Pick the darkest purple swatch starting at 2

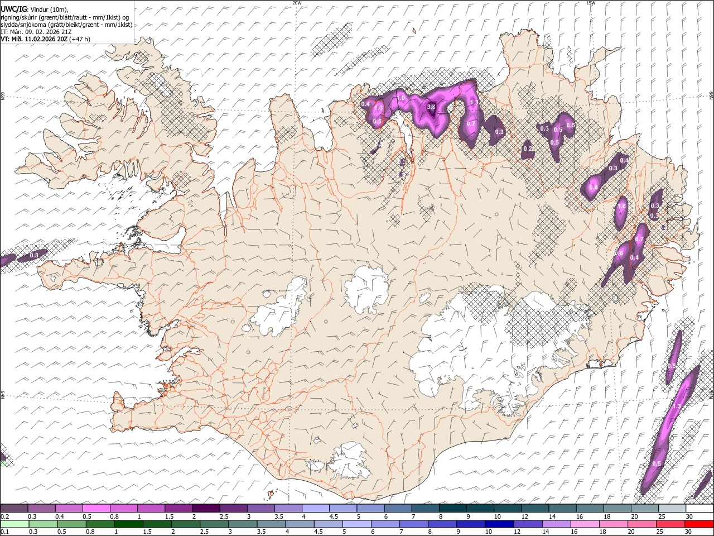coord(205,508)
